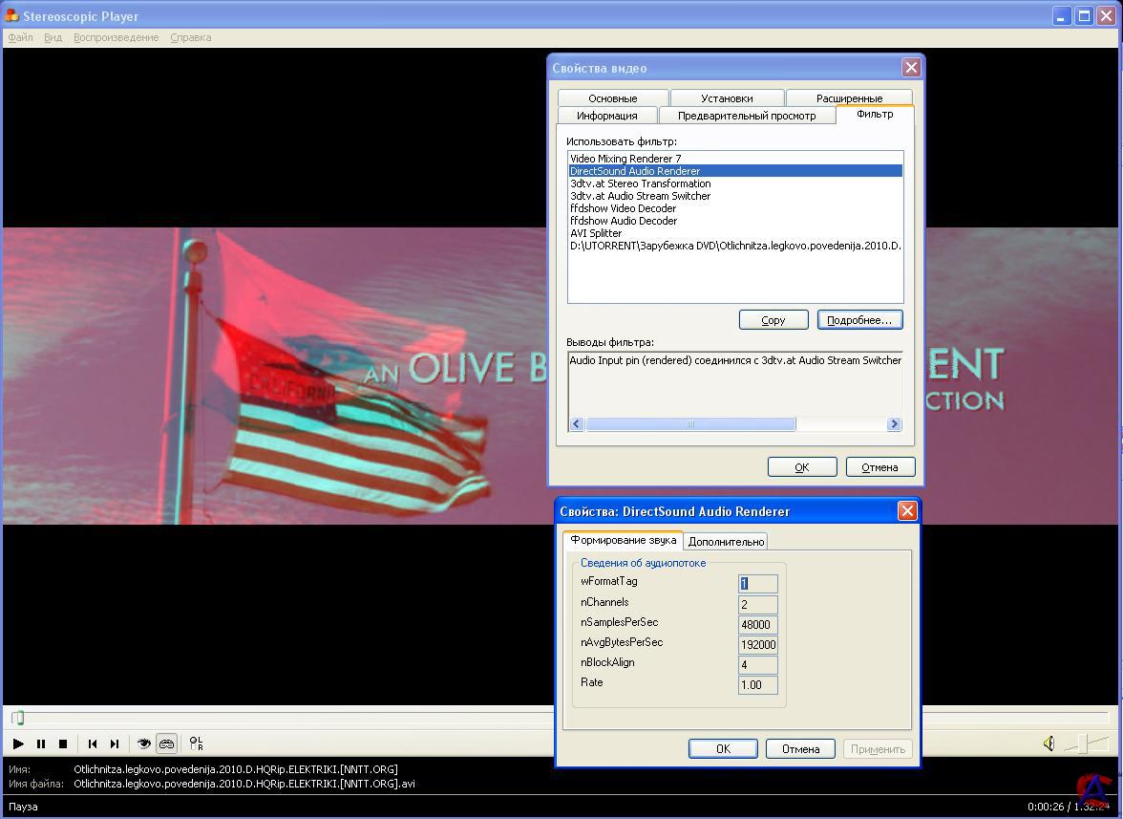1123x819 pixels.
Task: Click the volume slider handle
Action: 1081,744
